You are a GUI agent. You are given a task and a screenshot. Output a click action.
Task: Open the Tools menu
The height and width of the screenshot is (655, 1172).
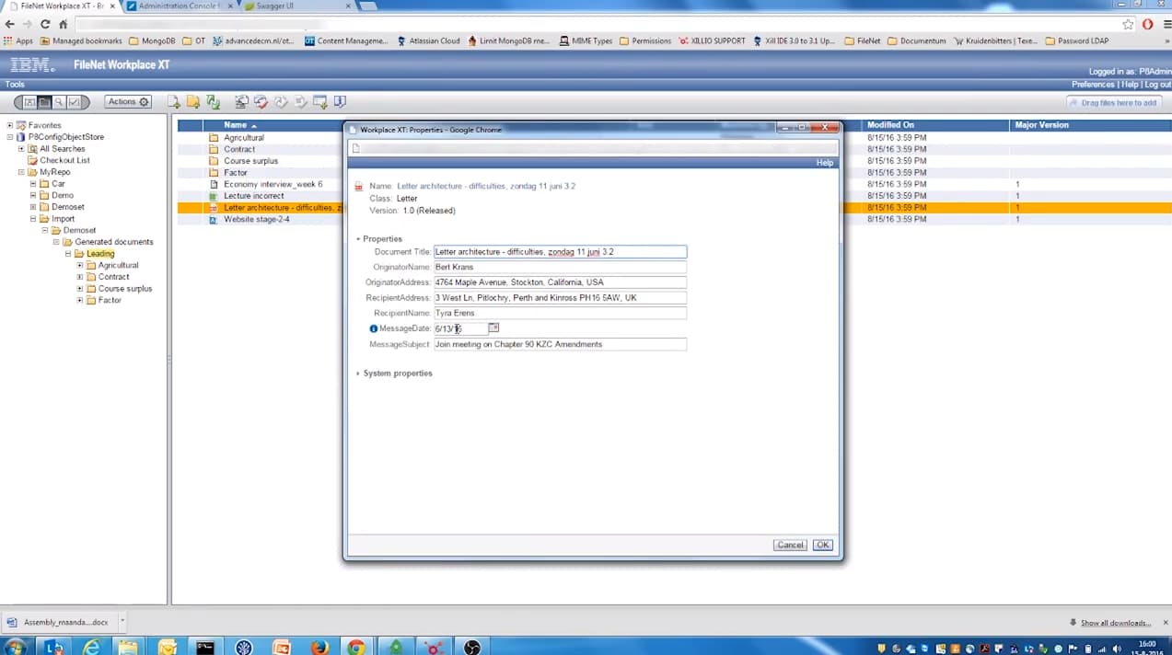(14, 84)
